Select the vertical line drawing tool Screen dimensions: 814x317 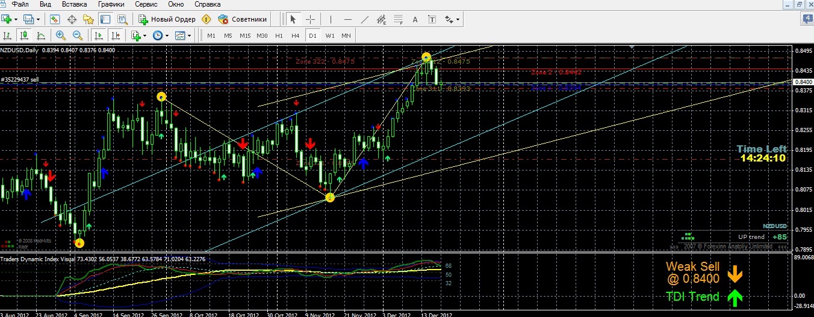(x=331, y=19)
